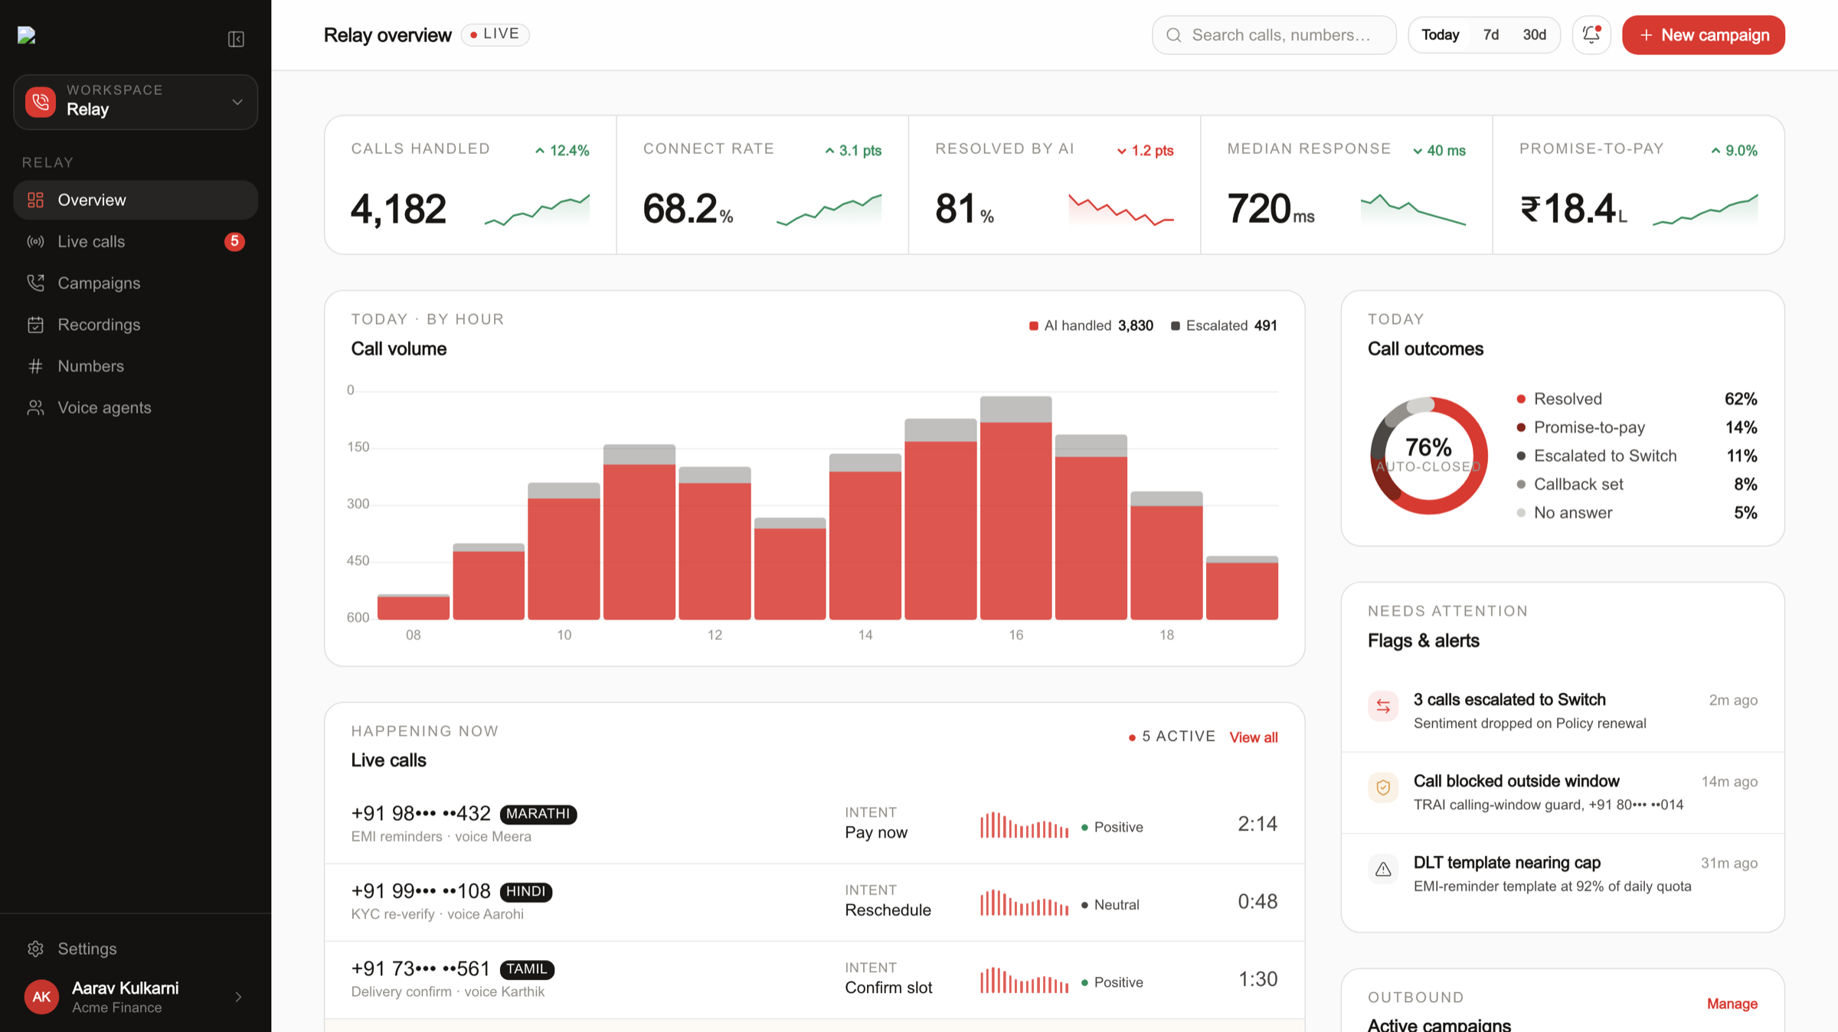Image resolution: width=1838 pixels, height=1032 pixels.
Task: Open notifications bell
Action: tap(1591, 35)
